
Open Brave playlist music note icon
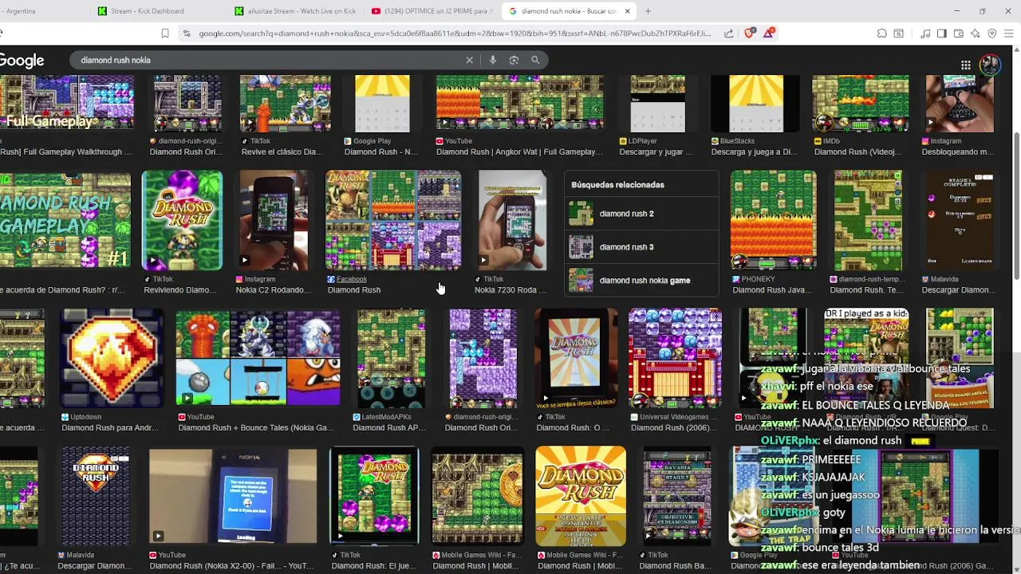924,33
